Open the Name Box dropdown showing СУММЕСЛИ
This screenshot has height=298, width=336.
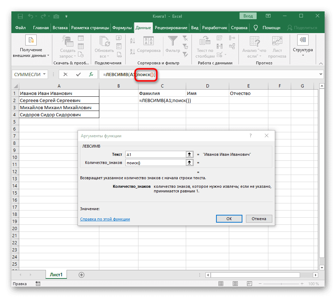[x=45, y=74]
